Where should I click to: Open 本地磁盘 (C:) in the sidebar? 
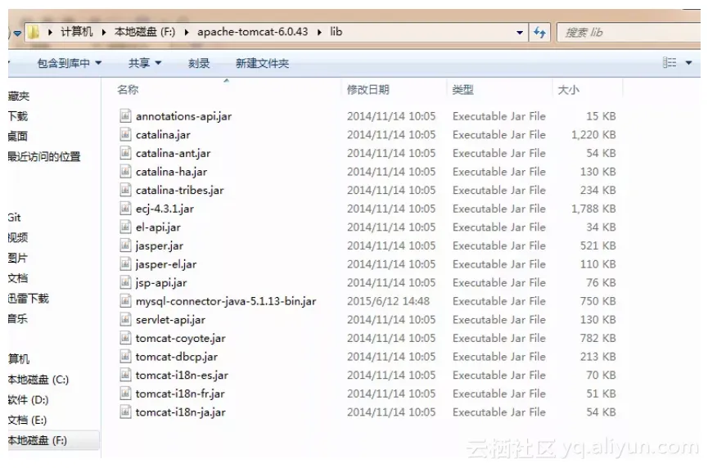point(38,380)
